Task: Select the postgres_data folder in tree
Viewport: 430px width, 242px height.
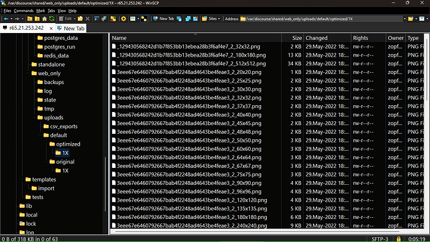Action: pos(57,38)
